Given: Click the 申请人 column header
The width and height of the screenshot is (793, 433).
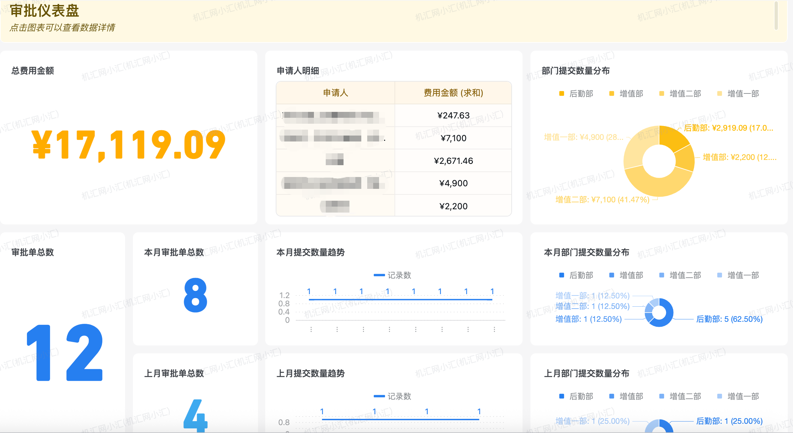Looking at the screenshot, I should click(335, 93).
